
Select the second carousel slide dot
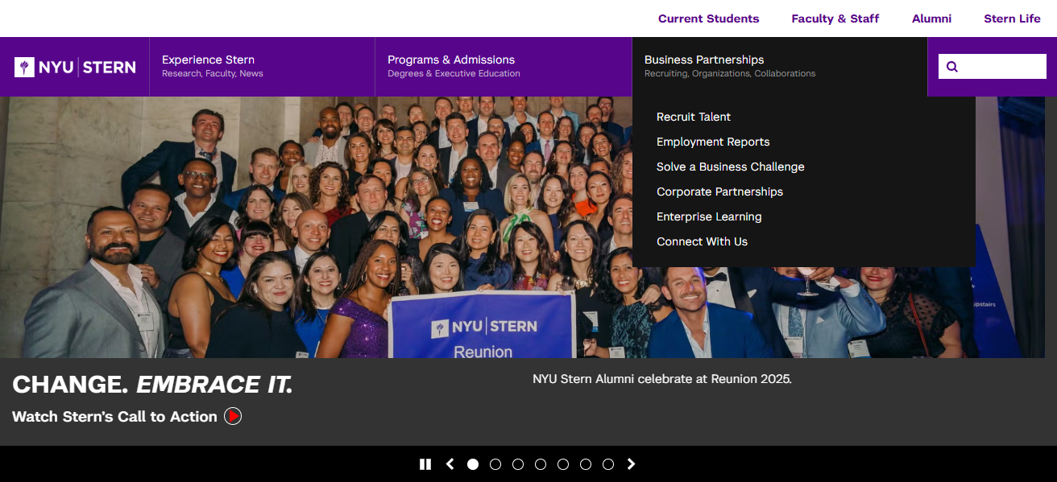point(495,464)
